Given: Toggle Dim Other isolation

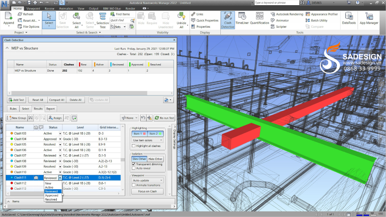Looking at the screenshot, I should click(139, 159).
